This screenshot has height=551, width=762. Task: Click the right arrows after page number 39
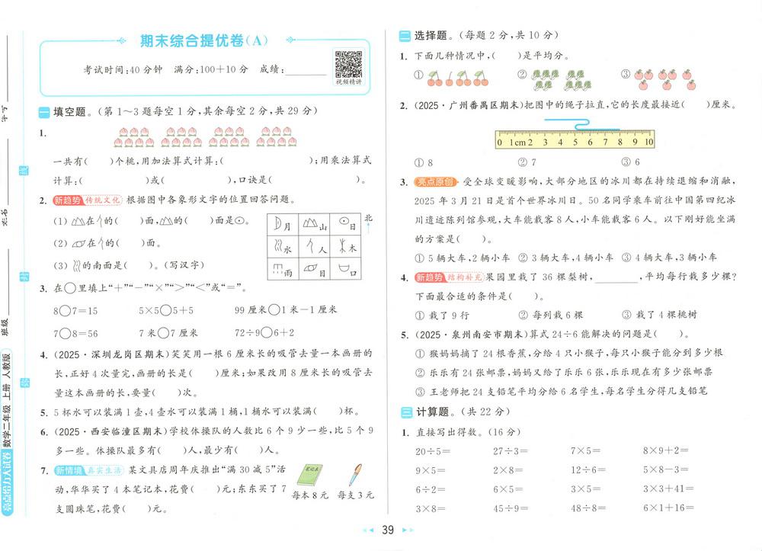coord(408,530)
